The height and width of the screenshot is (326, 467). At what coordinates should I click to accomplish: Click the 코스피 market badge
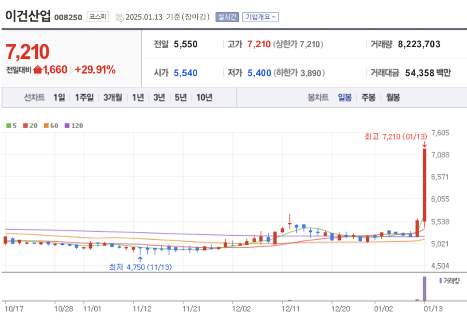[98, 17]
